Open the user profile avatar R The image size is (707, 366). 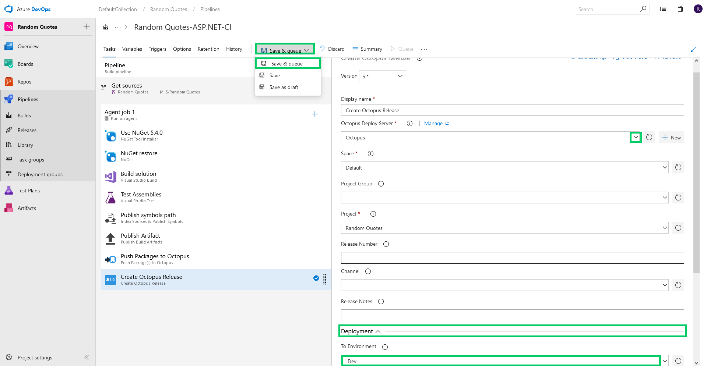[698, 9]
